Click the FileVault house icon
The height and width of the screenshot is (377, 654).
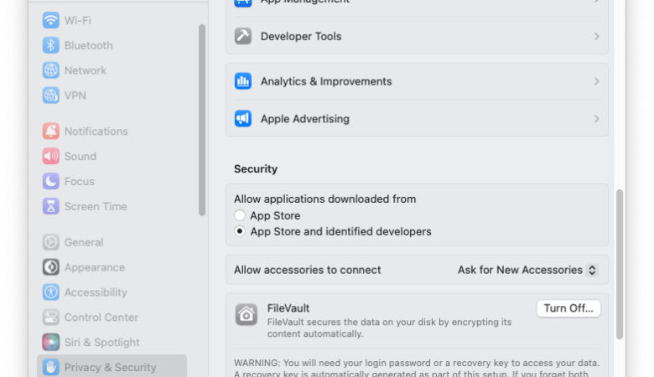click(246, 314)
